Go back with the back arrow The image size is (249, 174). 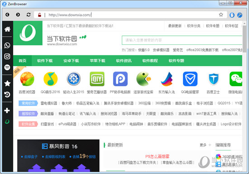point(7,15)
